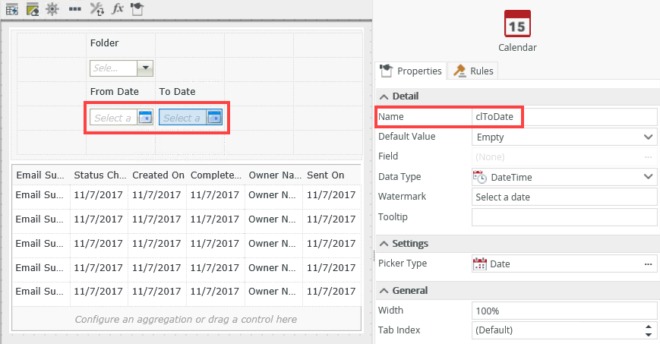Screen dimensions: 660x344
Task: Click the second toolbar icon with eraser
Action: (x=32, y=9)
